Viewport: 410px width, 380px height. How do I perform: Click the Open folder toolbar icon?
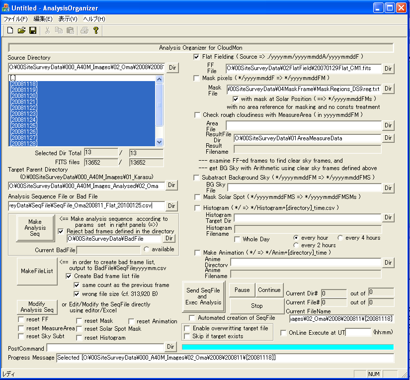point(21,31)
